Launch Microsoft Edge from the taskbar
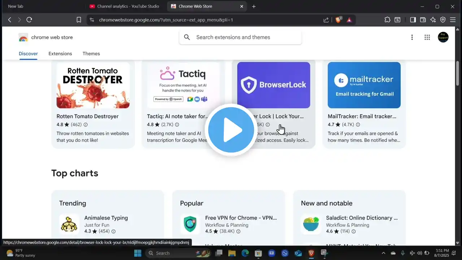This screenshot has height=260, width=462. point(245,253)
